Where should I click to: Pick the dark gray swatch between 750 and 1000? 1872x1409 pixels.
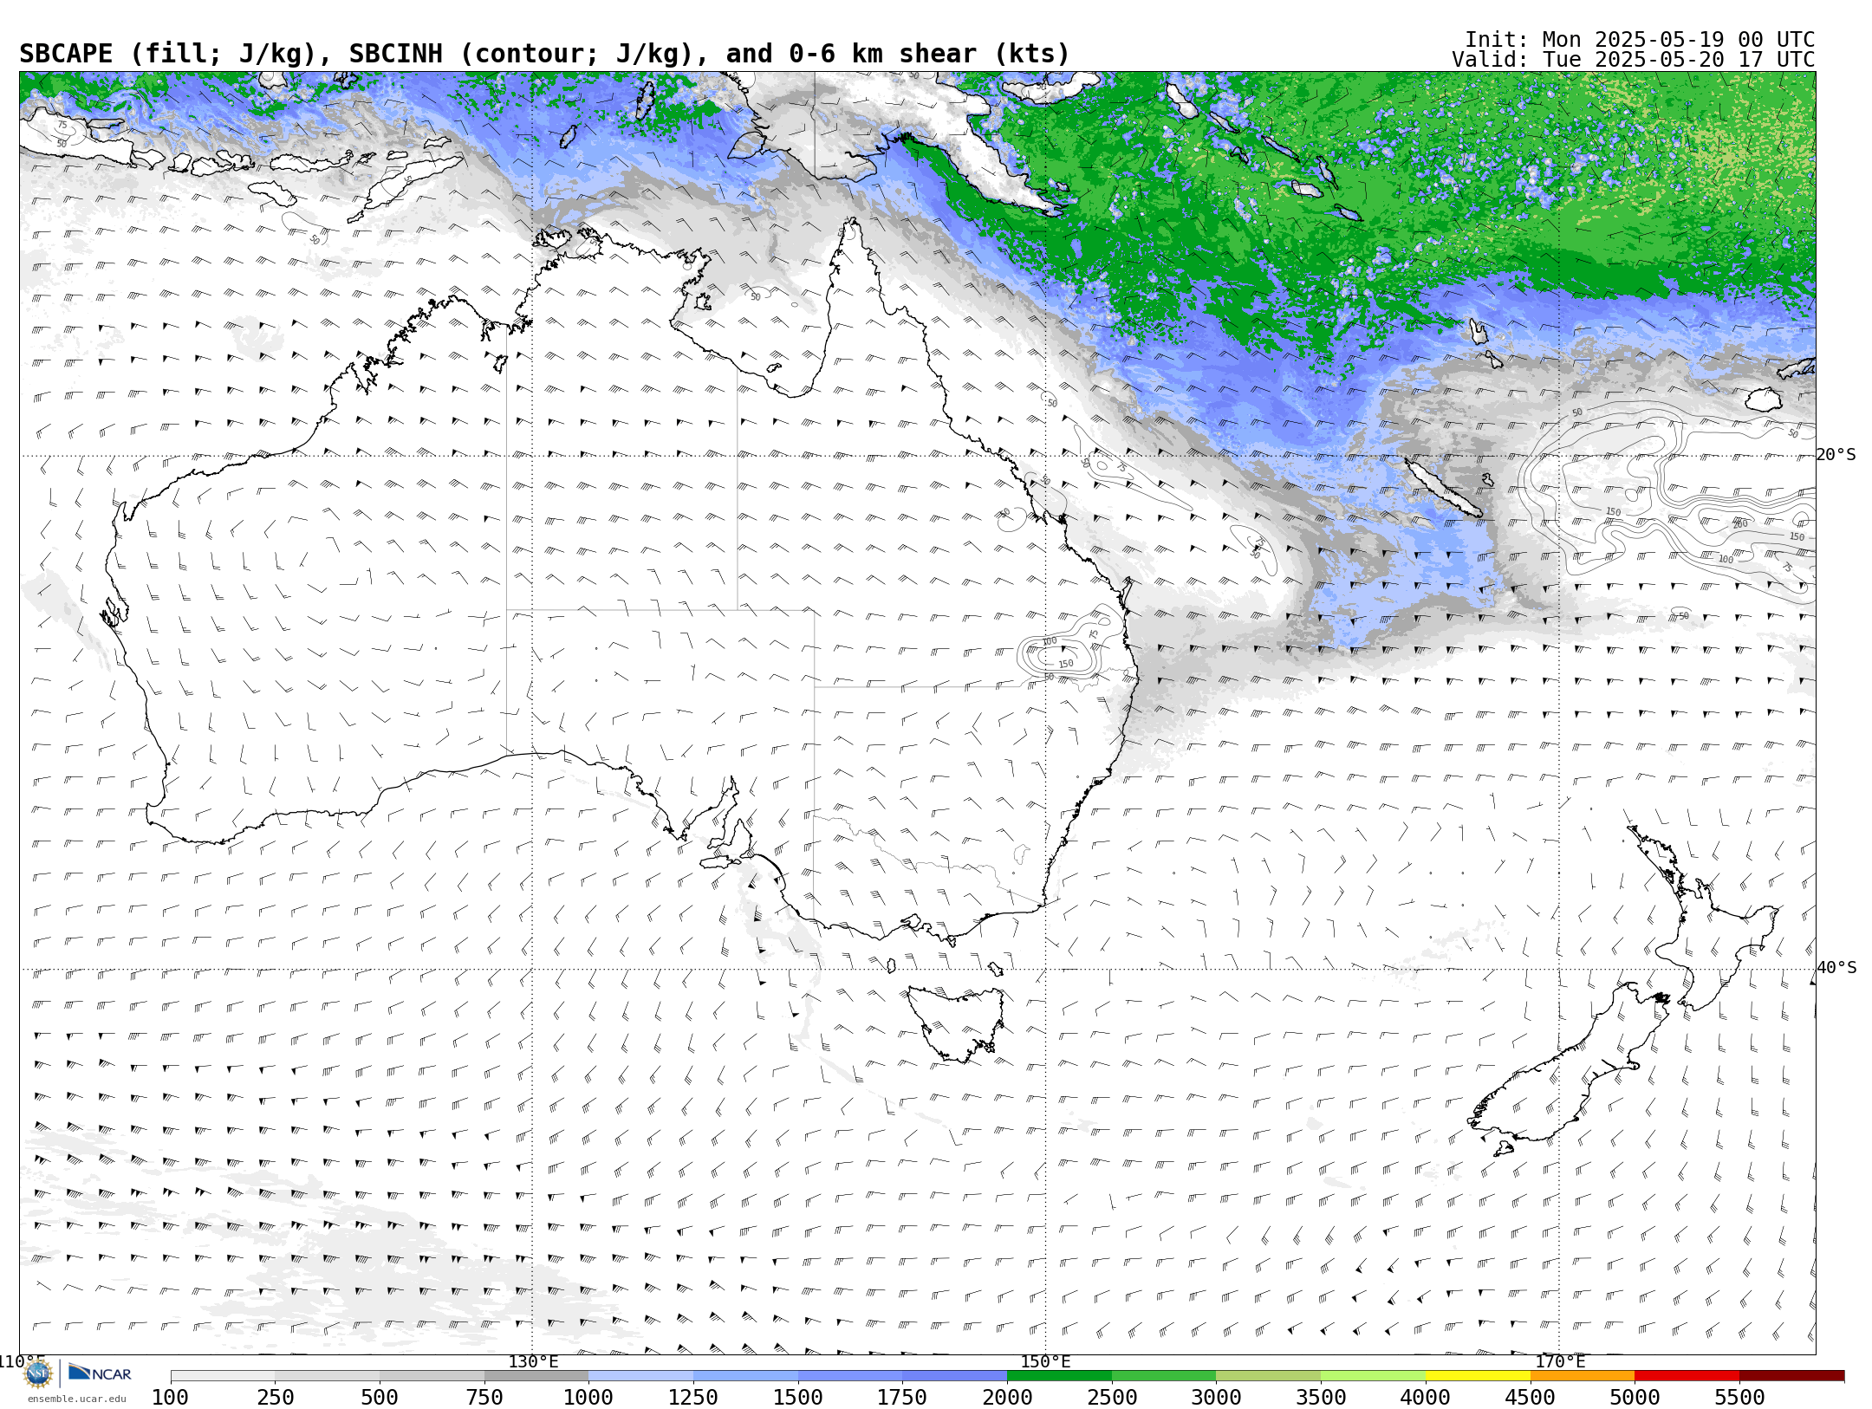tap(536, 1376)
